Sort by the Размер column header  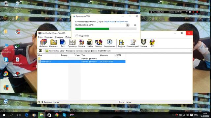[x=62, y=55]
